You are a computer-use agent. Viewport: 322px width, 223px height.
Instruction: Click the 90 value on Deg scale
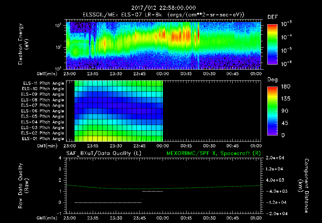pyautogui.click(x=285, y=111)
